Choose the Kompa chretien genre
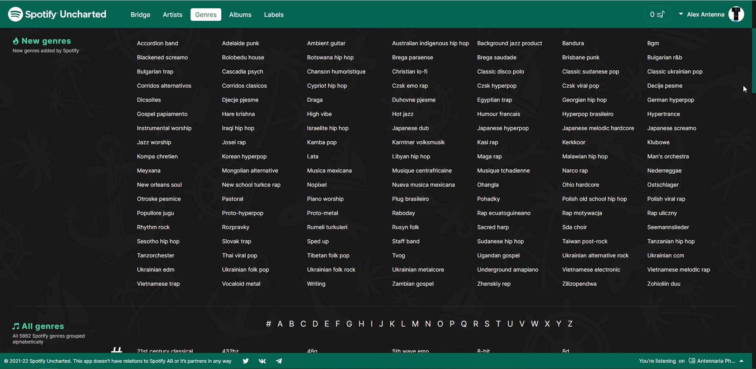The height and width of the screenshot is (369, 756). [x=157, y=156]
